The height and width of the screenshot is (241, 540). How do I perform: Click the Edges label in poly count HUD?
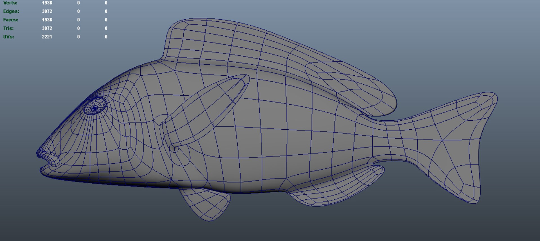[x=11, y=11]
